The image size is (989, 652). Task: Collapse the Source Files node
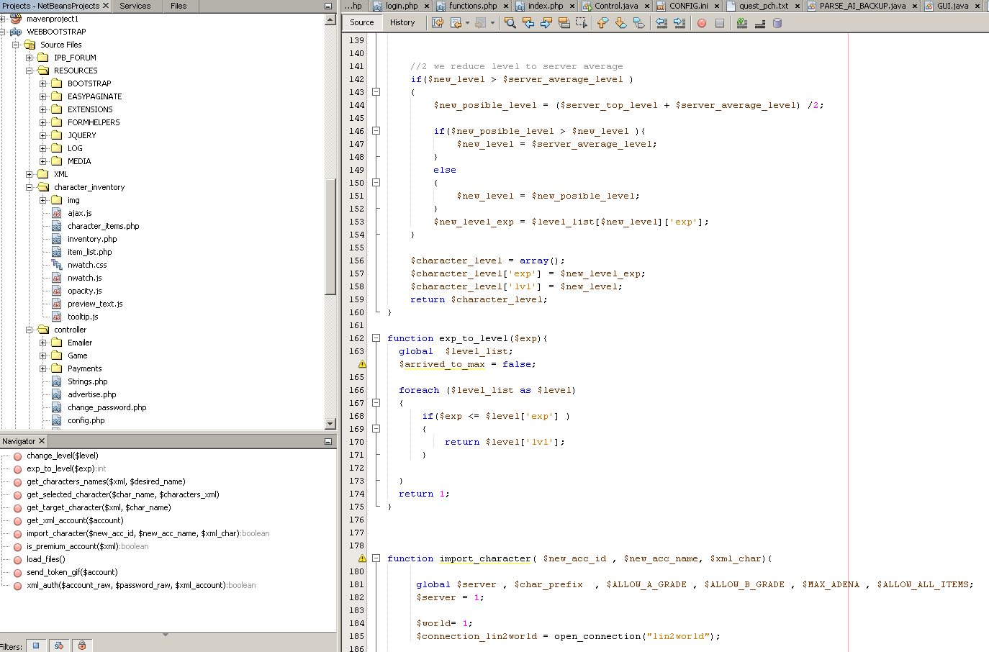(x=15, y=45)
